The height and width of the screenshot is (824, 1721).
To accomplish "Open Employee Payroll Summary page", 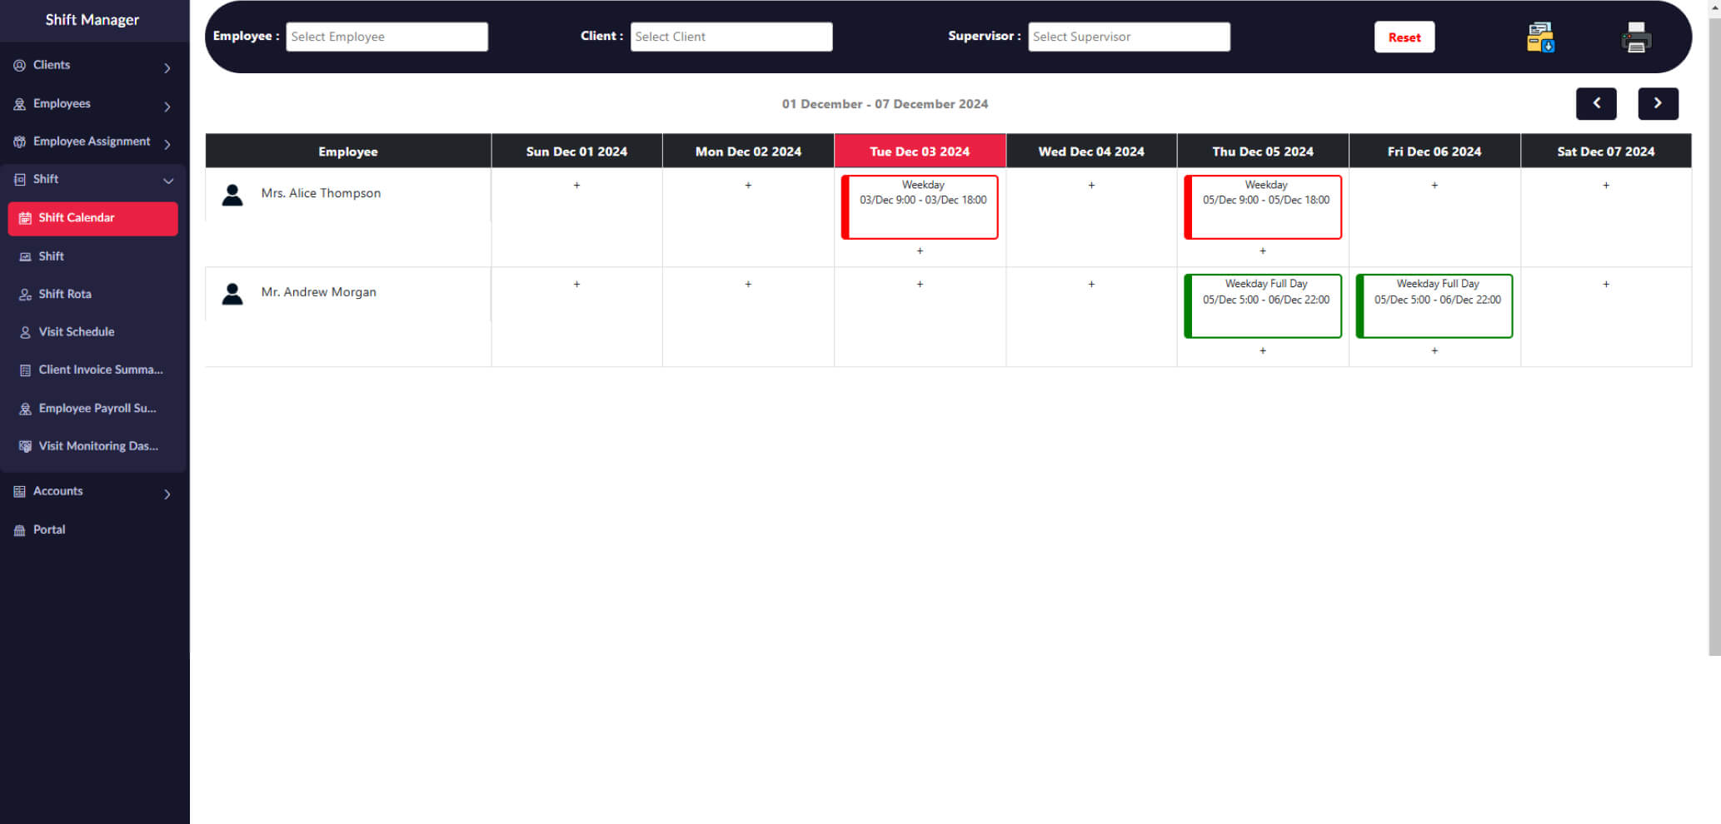I will pos(97,408).
